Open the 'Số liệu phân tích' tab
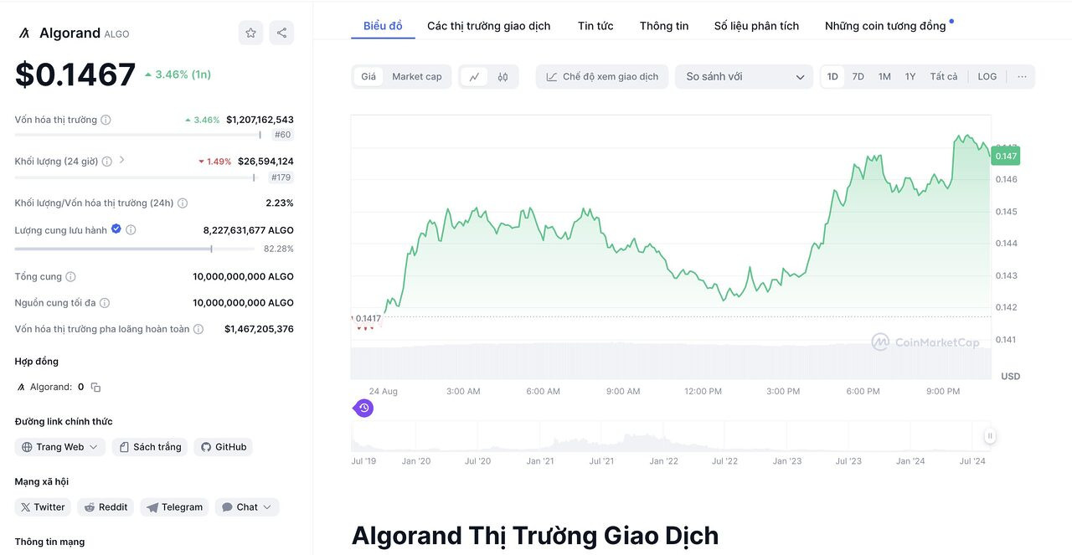Viewport: 1072px width, 555px height. pyautogui.click(x=755, y=25)
